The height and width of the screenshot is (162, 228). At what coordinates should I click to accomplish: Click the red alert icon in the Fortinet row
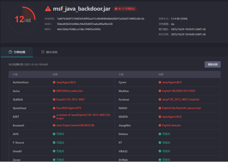point(160,100)
